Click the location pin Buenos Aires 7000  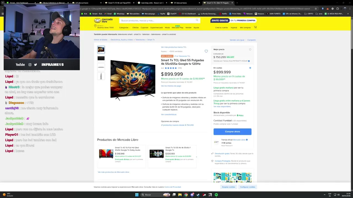click(x=104, y=26)
